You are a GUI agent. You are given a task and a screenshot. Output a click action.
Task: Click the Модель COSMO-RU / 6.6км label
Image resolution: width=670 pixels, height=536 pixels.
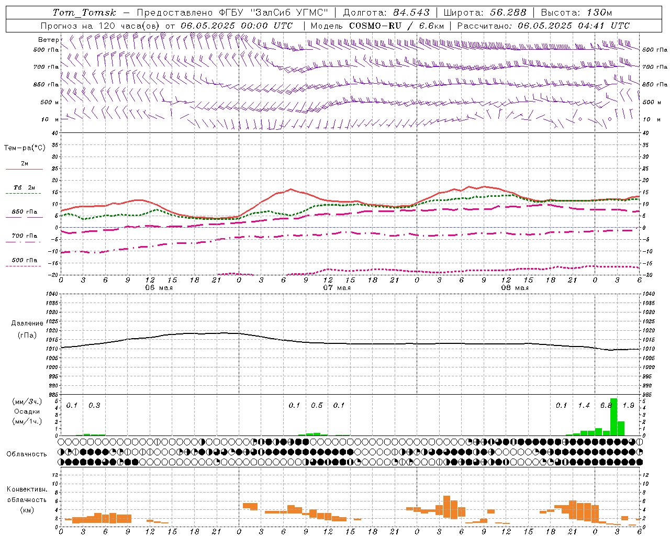click(x=377, y=26)
